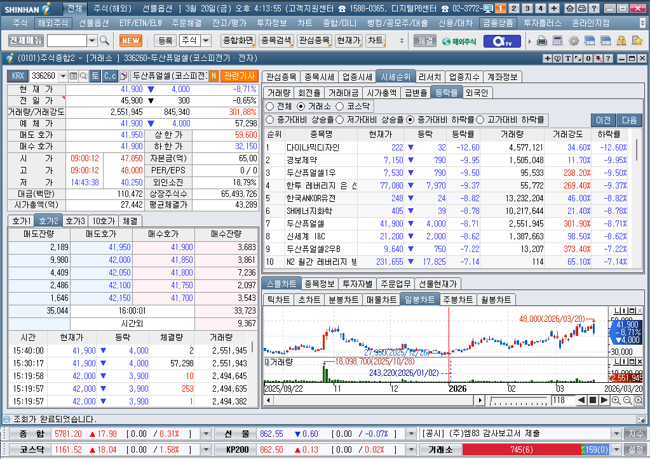Zoom out the chart with minus magnifier
The image size is (650, 459).
pyautogui.click(x=627, y=400)
